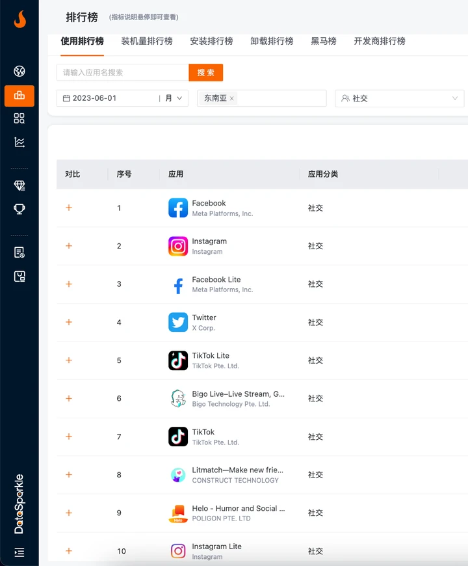Open the Litmatch app name link
This screenshot has width=468, height=566.
coord(238,470)
